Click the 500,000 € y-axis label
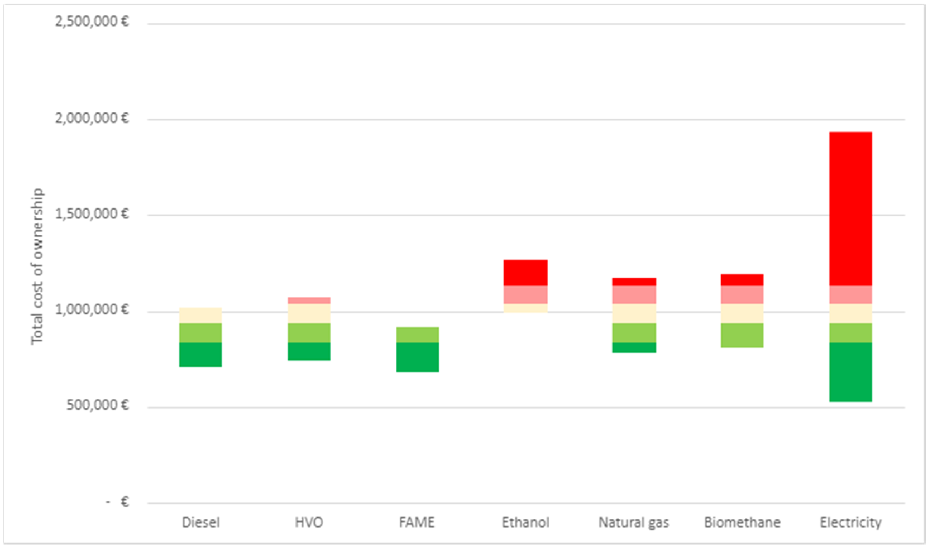The width and height of the screenshot is (930, 551). tap(97, 405)
